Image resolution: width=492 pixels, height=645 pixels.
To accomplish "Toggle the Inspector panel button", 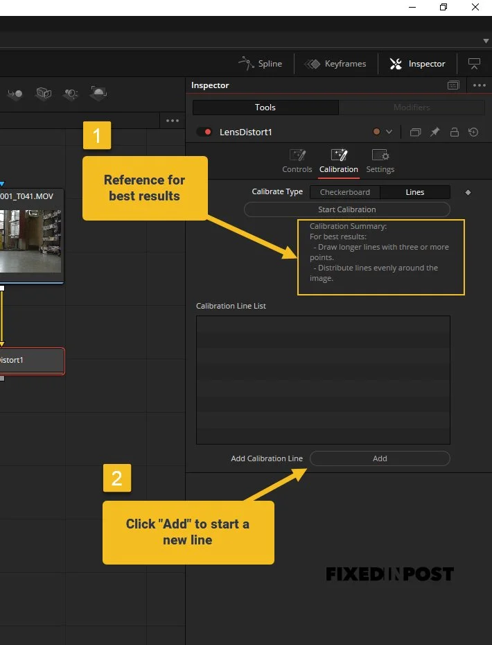I will click(x=417, y=64).
